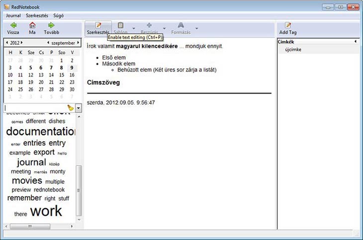Click the word 'work' in the cloud
Screen dimensions: 363x240
tap(46, 211)
